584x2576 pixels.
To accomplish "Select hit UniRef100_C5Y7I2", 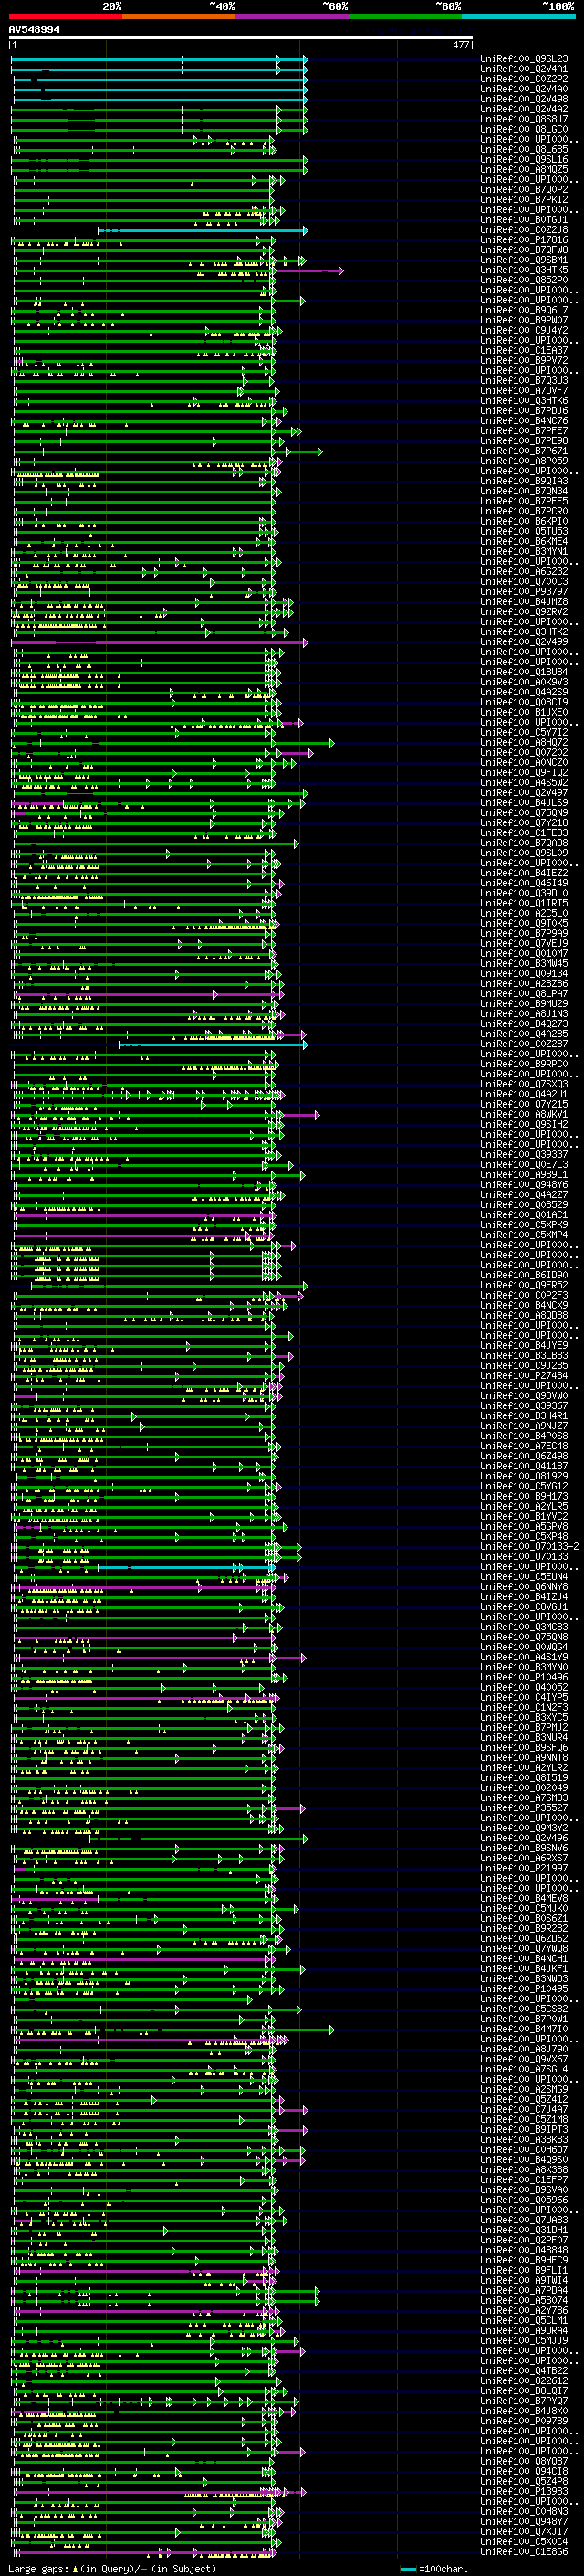I will (524, 732).
